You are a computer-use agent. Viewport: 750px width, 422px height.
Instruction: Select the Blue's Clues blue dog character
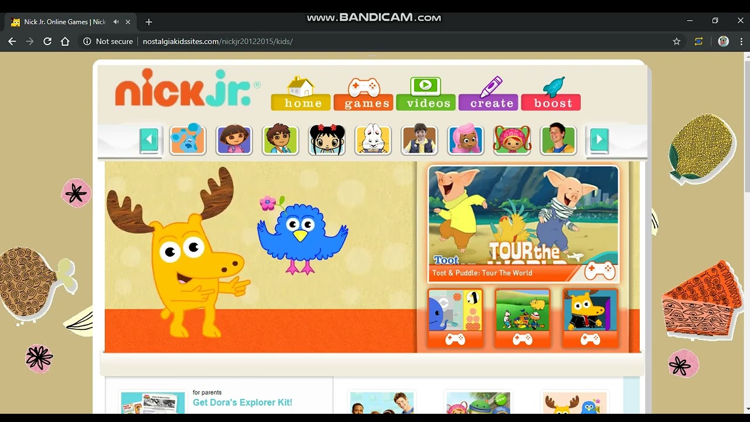click(x=187, y=140)
